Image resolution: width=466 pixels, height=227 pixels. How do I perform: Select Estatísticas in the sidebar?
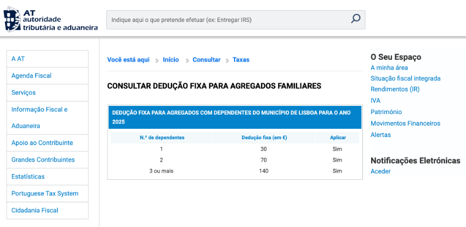tap(28, 177)
